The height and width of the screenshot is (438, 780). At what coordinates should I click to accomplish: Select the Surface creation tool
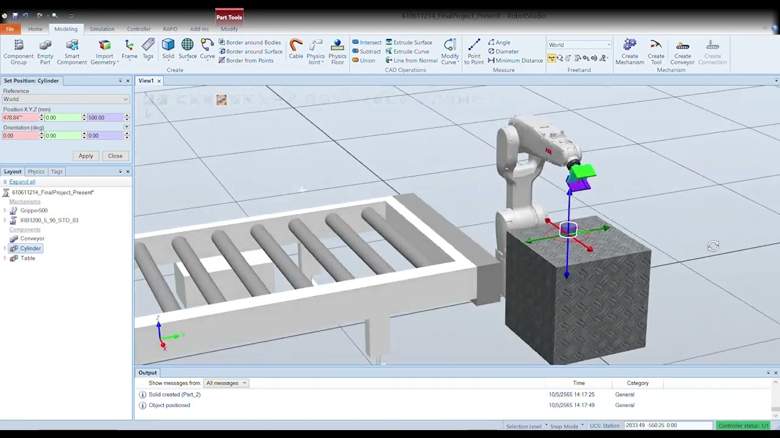pos(188,49)
